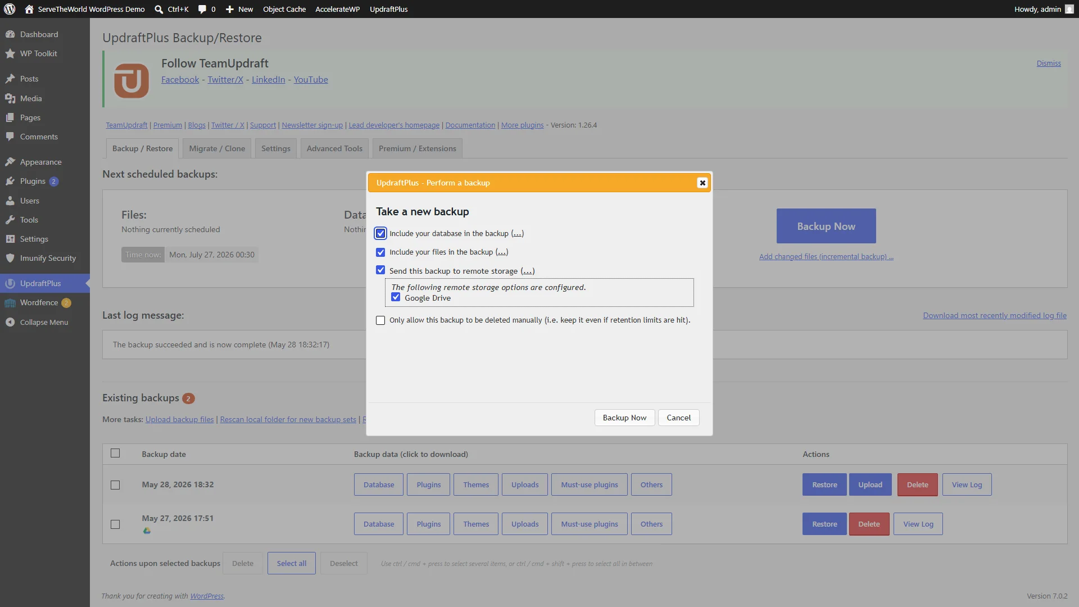Open Pages sidebar icon

click(x=10, y=117)
